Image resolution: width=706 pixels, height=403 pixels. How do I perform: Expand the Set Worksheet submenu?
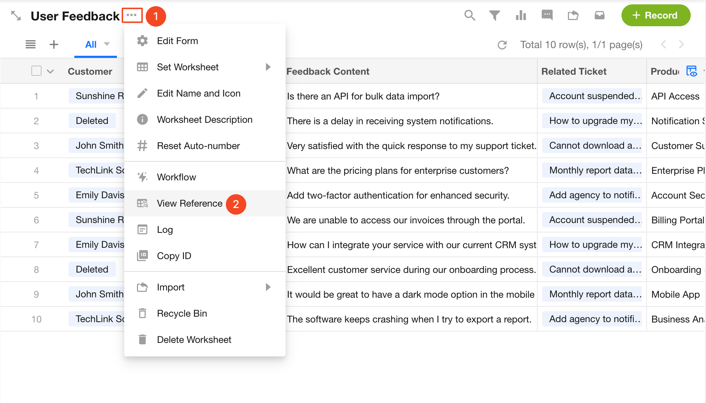pos(268,67)
